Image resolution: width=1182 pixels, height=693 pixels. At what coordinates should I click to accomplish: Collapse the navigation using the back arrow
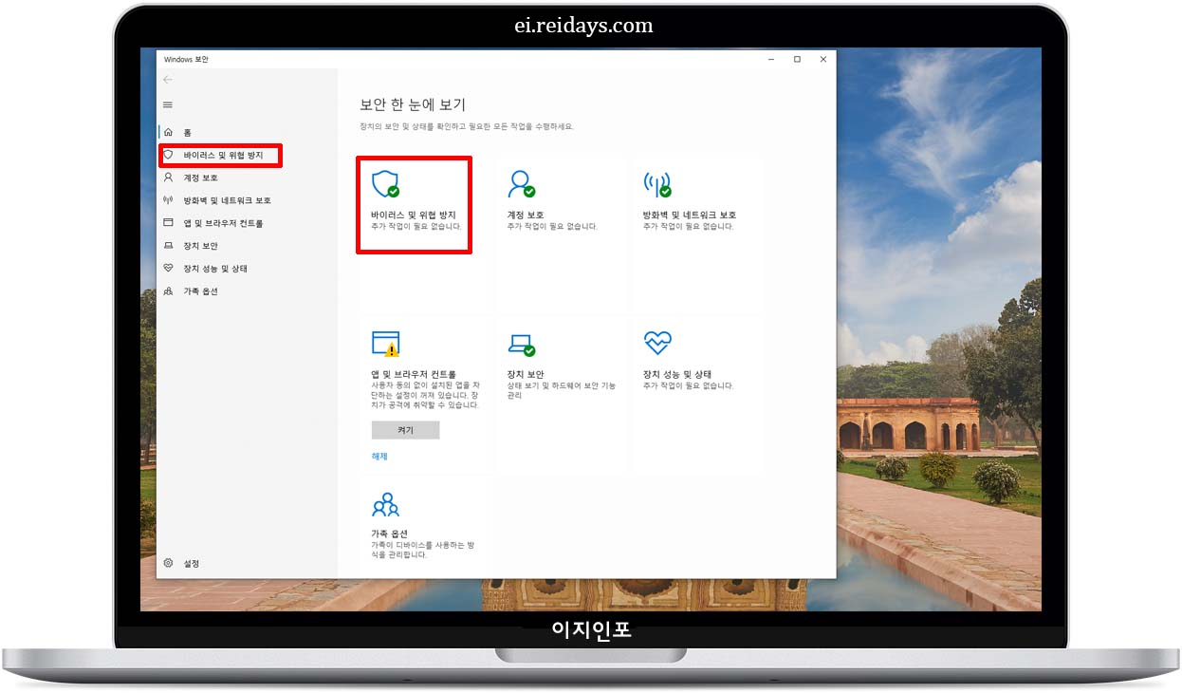tap(168, 80)
